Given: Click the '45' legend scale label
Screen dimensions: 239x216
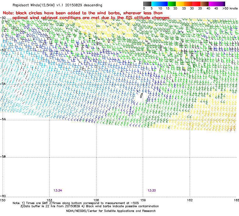Looking at the screenshot, I should (x=216, y=8).
